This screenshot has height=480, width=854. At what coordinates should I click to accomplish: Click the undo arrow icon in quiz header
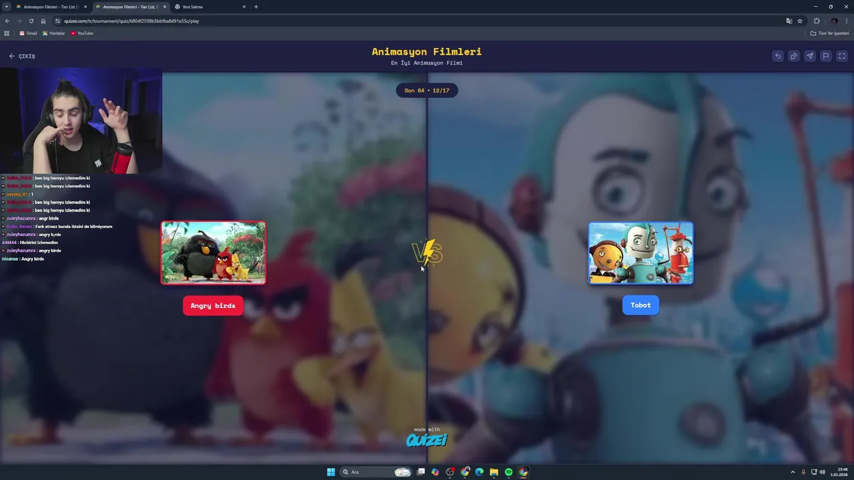pyautogui.click(x=777, y=56)
